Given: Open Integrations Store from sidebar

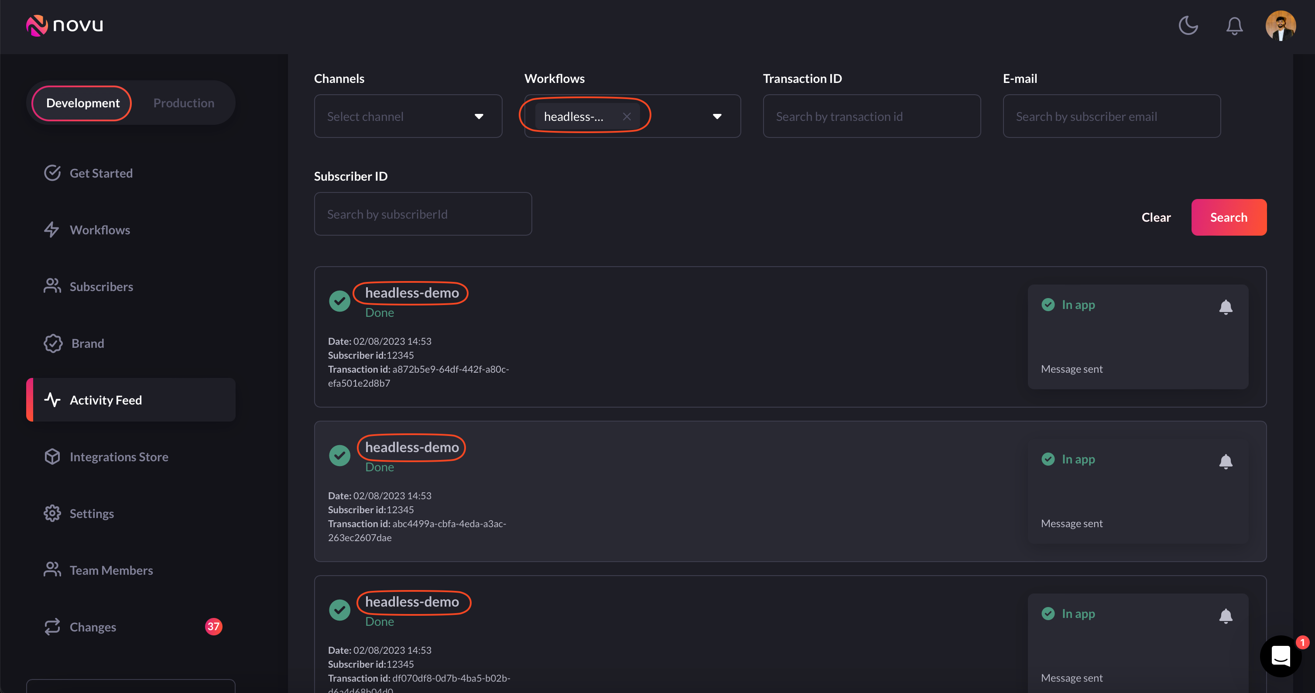Looking at the screenshot, I should pos(118,456).
